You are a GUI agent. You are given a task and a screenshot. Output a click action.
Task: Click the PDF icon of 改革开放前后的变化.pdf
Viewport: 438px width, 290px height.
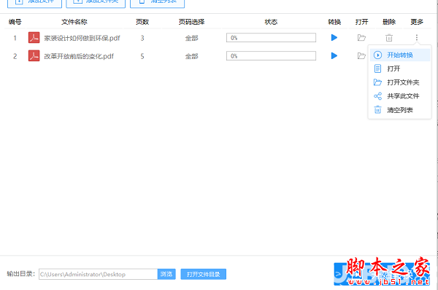coord(34,56)
